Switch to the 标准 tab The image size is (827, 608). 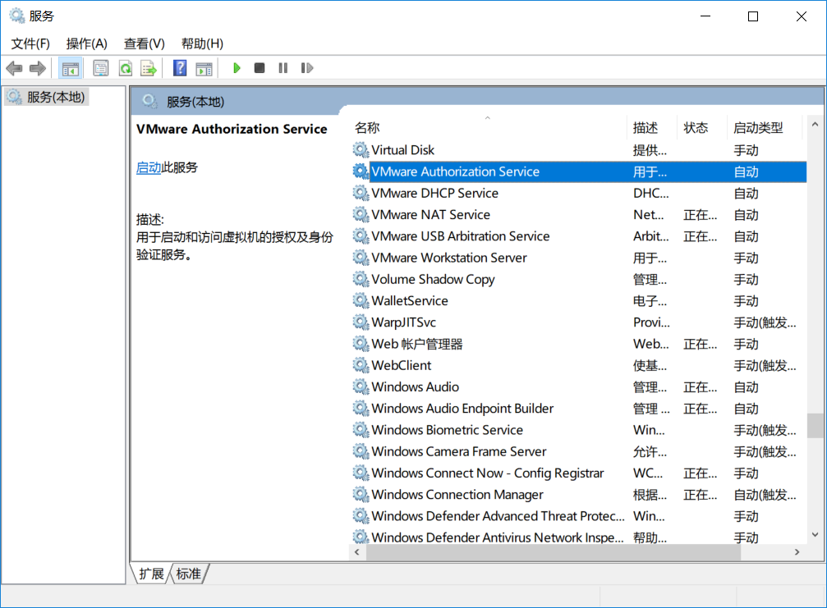click(x=188, y=574)
